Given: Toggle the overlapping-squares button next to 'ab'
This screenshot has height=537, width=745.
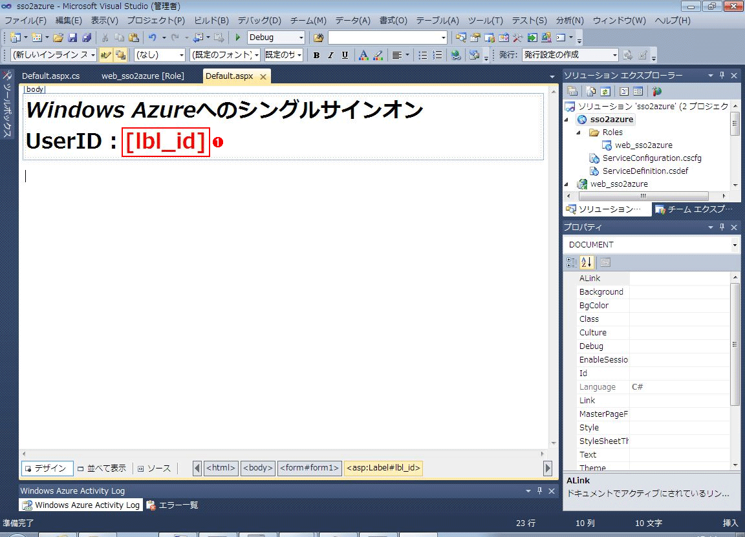Looking at the screenshot, I should tap(120, 55).
